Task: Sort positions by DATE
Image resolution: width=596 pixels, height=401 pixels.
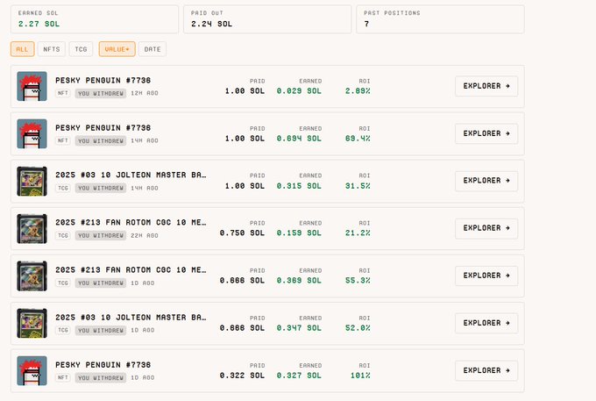Action: (153, 49)
